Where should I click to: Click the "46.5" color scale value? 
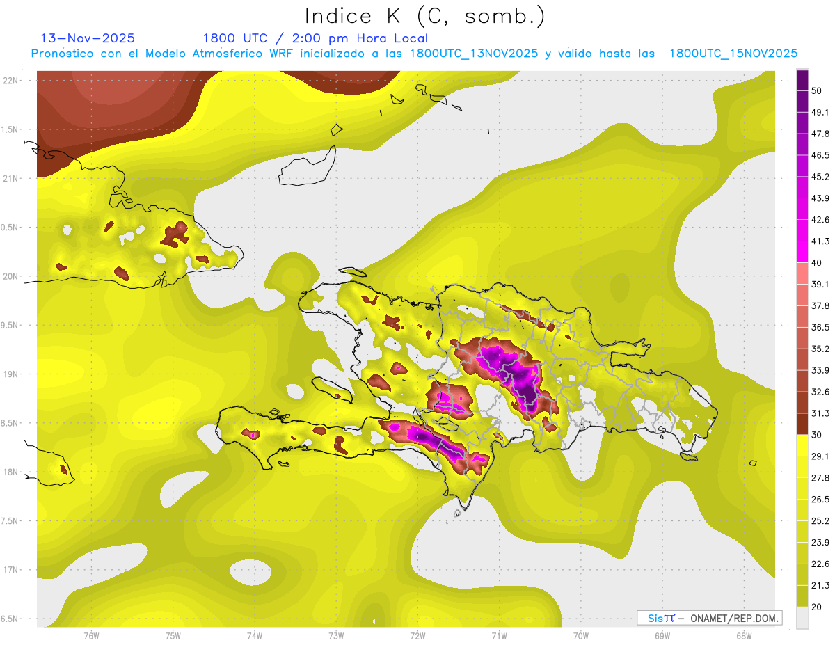[x=820, y=155]
